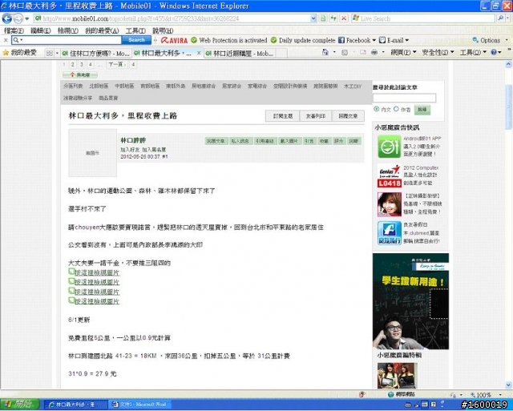Open the 100% zoom level dropdown
Viewport: 513px width, 411px height.
point(500,395)
